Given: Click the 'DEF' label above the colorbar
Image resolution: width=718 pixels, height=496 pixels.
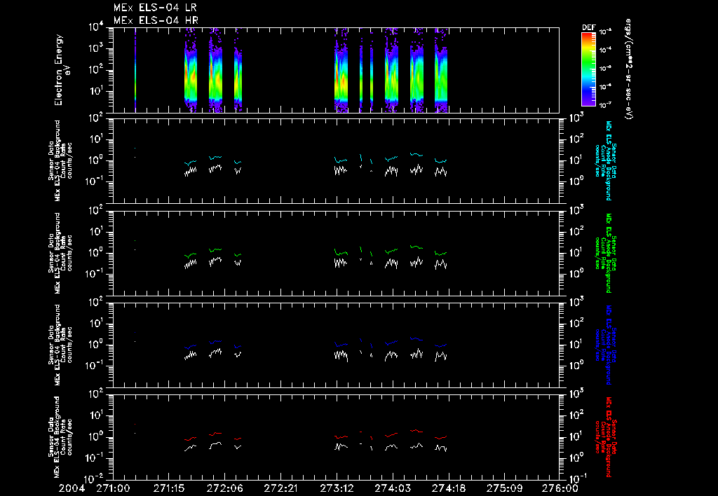Looking at the screenshot, I should coord(588,27).
